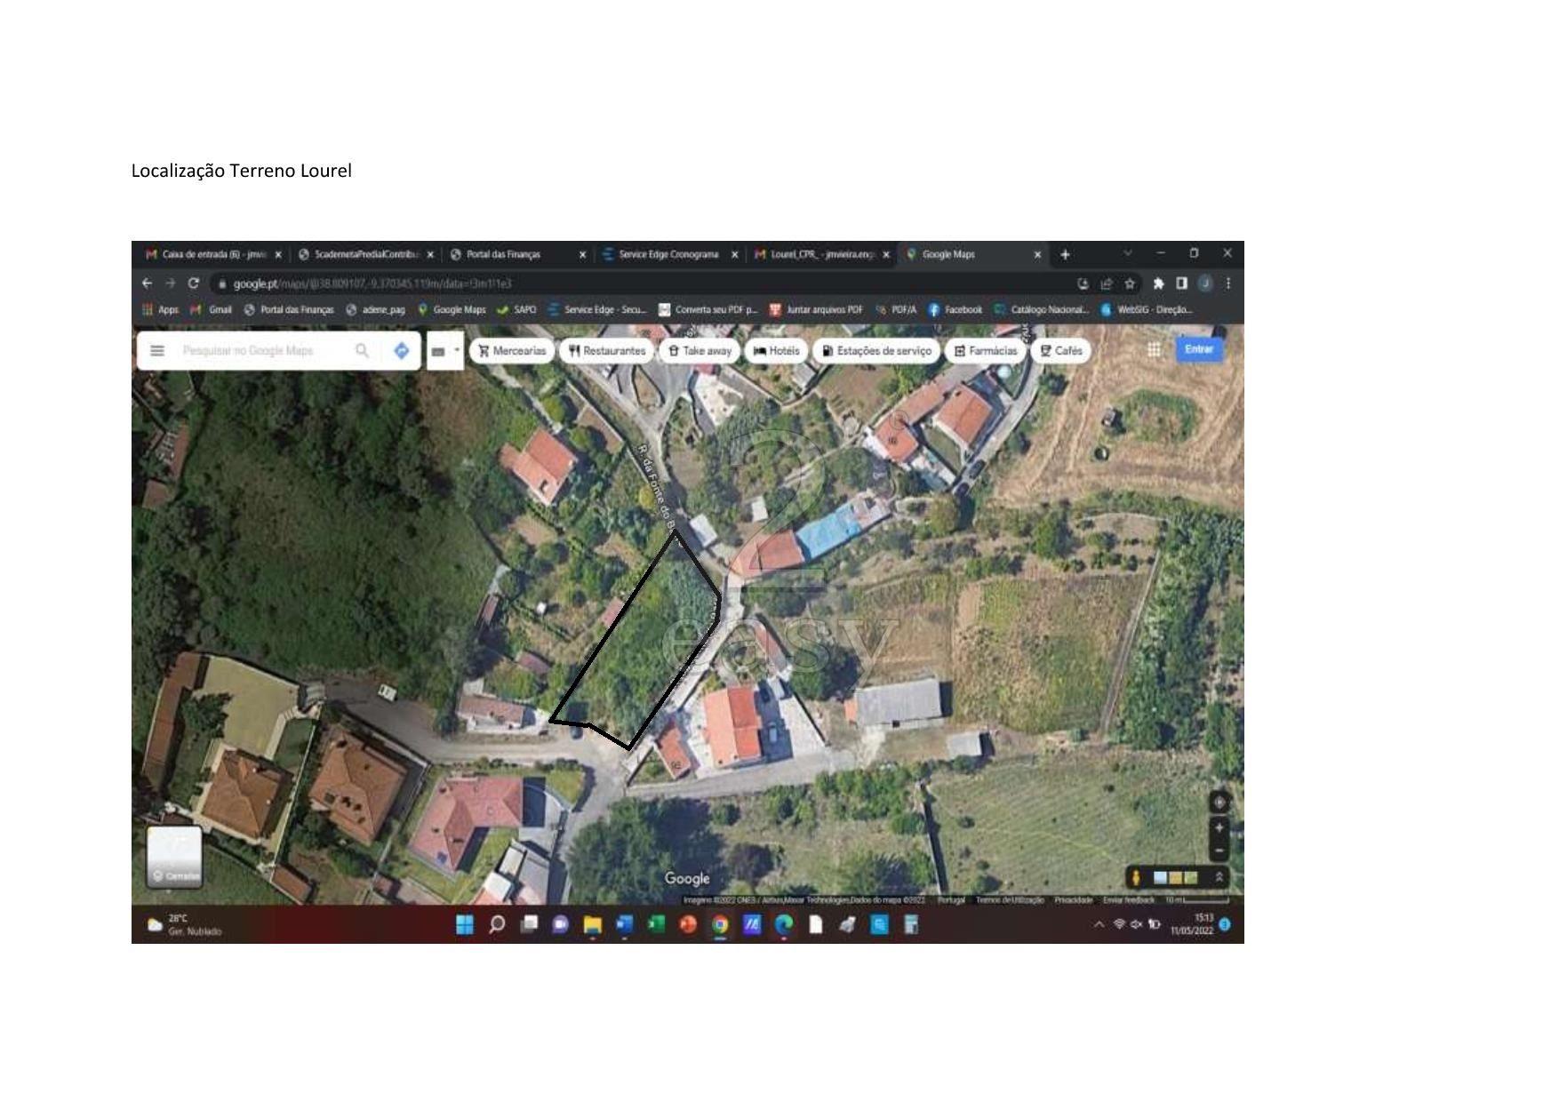Expand the system tray hidden icons arrow
This screenshot has height=1102, width=1559.
(1099, 925)
